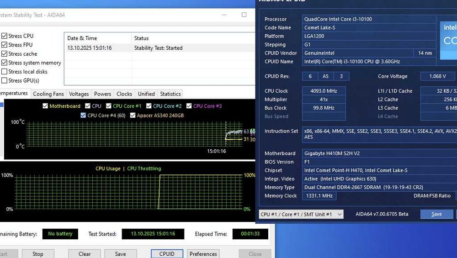
Task: Click the Clear button
Action: coord(85,254)
